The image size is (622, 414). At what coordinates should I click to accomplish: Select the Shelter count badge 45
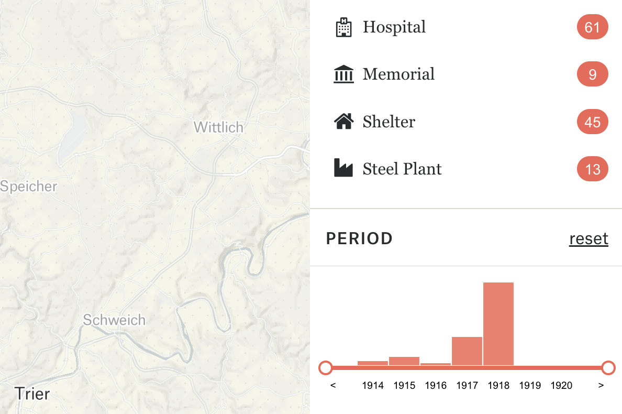tap(592, 122)
